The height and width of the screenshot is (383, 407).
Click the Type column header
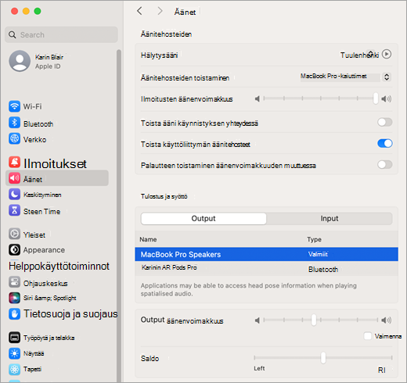tap(314, 239)
